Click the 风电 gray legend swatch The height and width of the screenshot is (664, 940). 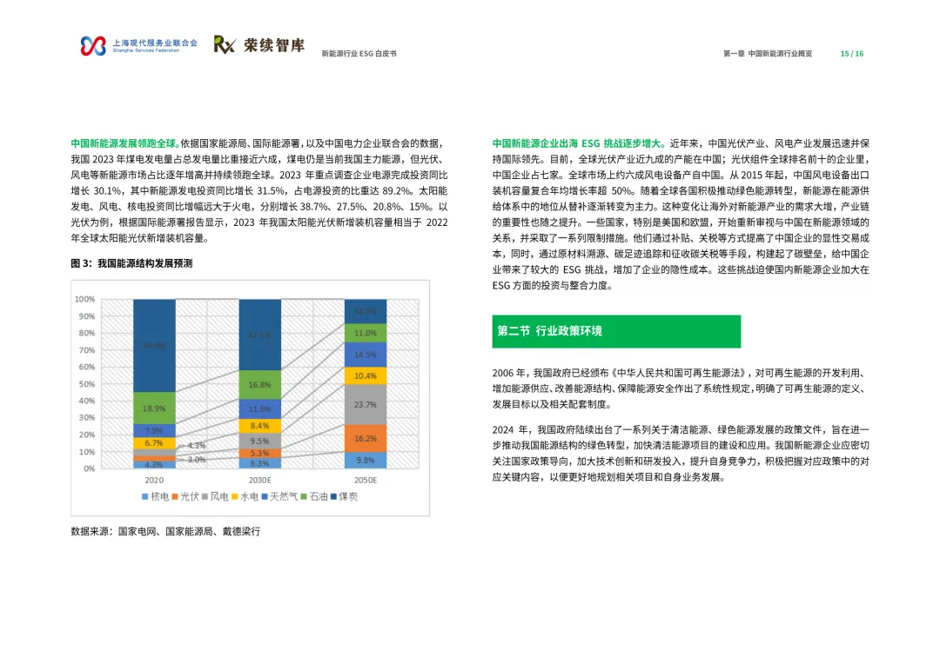(205, 497)
